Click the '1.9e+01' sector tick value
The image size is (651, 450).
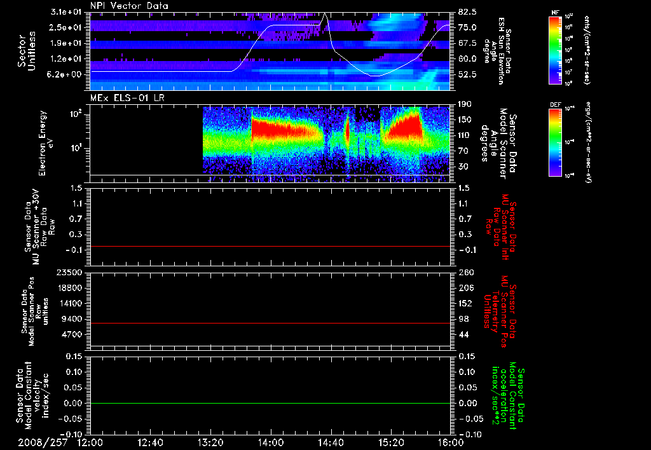click(66, 43)
